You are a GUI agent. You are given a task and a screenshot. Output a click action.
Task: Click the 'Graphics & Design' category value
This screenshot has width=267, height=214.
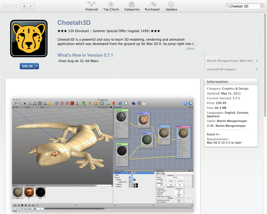(x=235, y=89)
